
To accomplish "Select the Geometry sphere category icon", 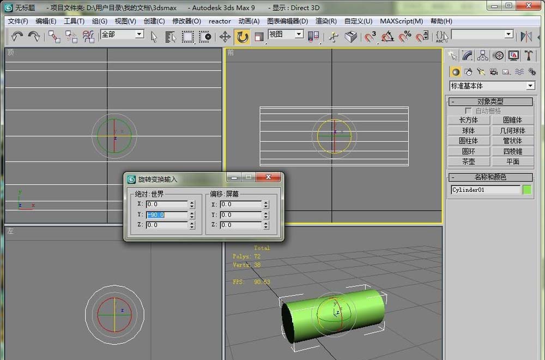I will click(455, 71).
